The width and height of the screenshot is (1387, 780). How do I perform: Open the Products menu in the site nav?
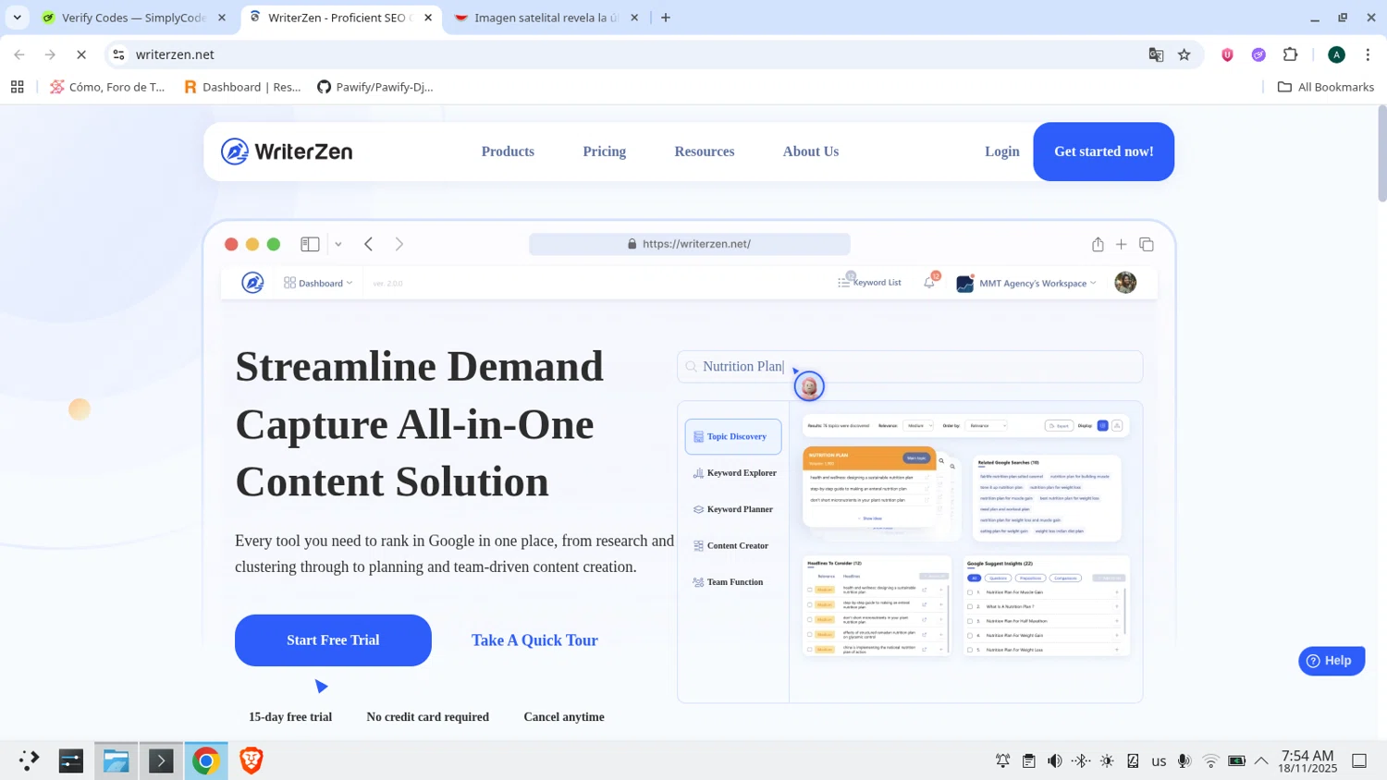(508, 152)
